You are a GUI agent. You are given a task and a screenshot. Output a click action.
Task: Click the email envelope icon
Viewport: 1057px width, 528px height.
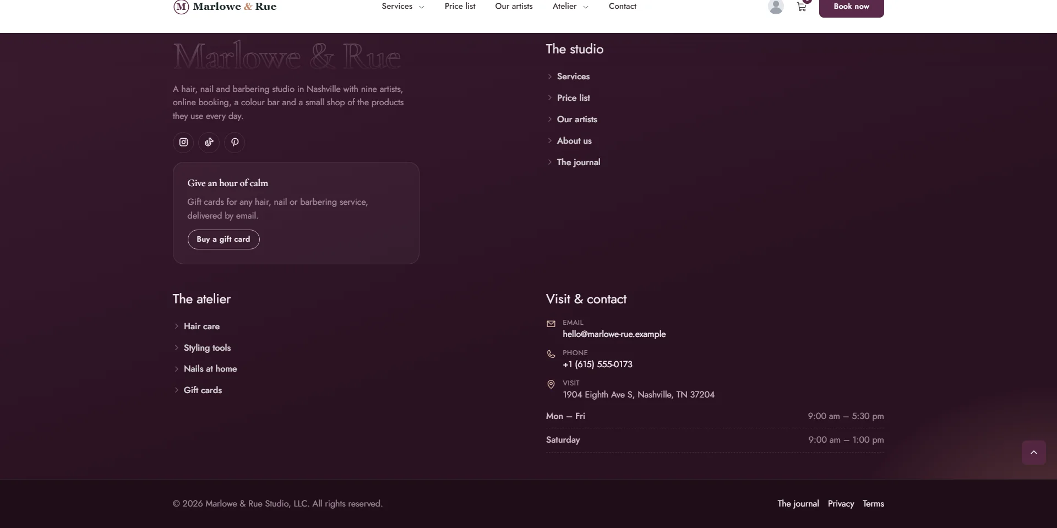[x=551, y=324]
